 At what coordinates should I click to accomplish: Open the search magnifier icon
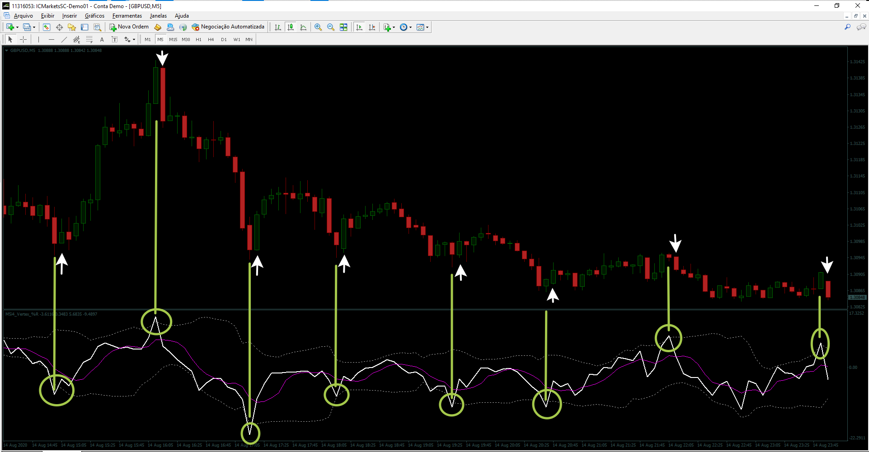pyautogui.click(x=847, y=27)
